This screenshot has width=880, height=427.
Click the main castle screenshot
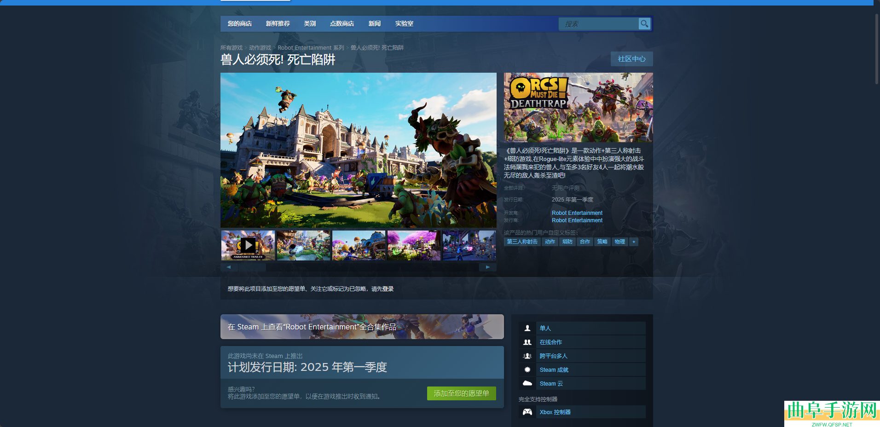click(359, 150)
